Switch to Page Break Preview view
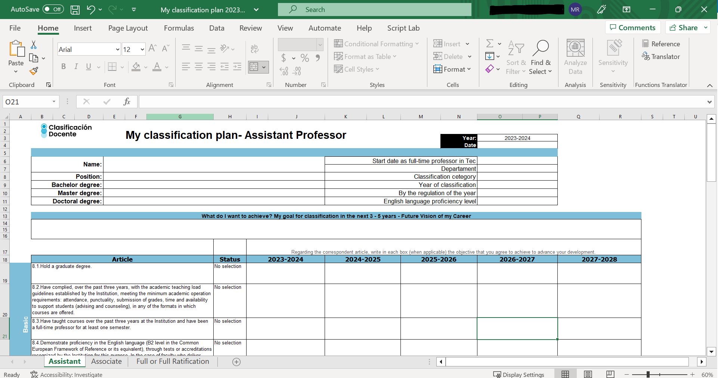Screen dimensions: 718x378 (x=610, y=374)
